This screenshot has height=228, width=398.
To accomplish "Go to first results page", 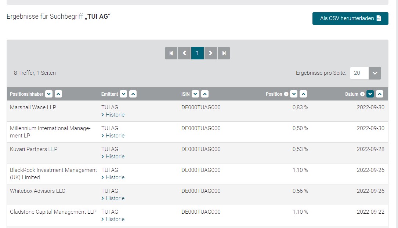I will 171,53.
